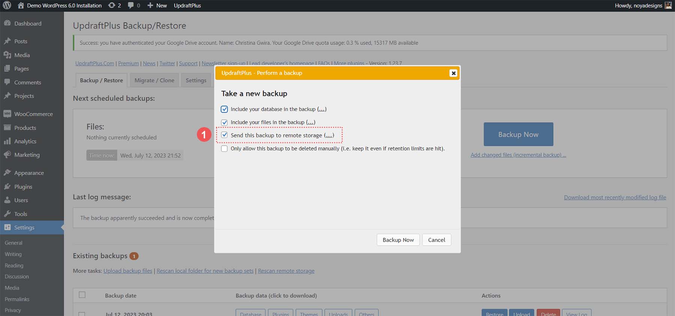
Task: Open Media settings submenu item
Action: [12, 288]
